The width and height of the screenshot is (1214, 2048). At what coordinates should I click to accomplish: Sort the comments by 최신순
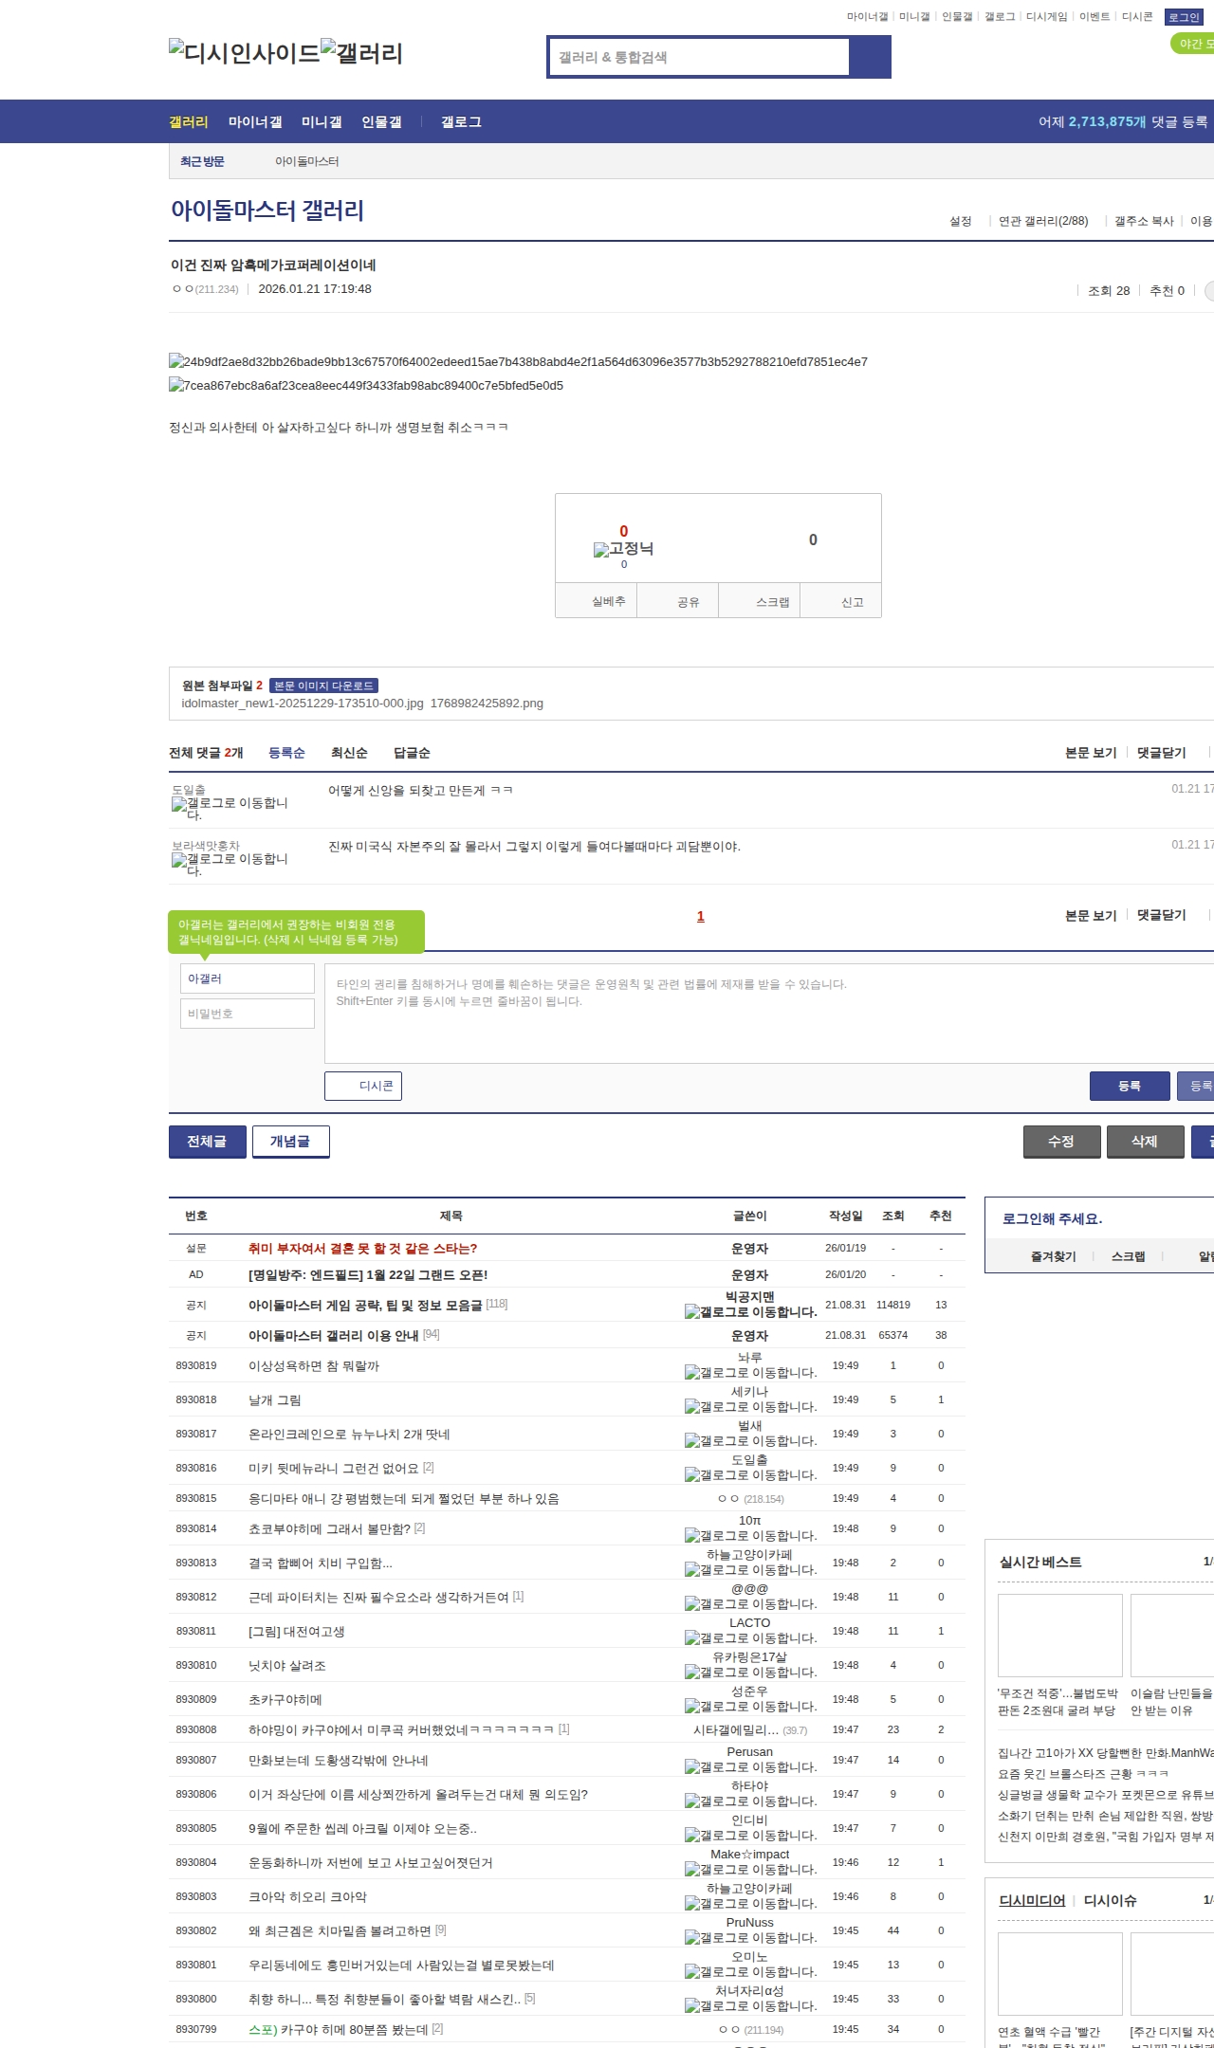click(x=349, y=753)
